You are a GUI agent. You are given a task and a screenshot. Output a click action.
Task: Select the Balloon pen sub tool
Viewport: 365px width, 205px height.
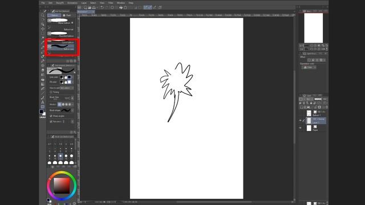[x=61, y=47]
